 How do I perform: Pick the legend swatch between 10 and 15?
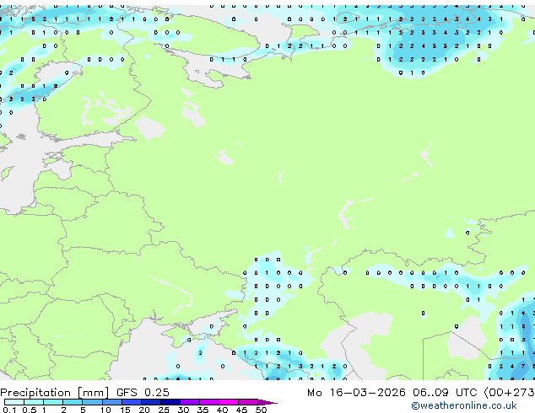[x=112, y=402]
